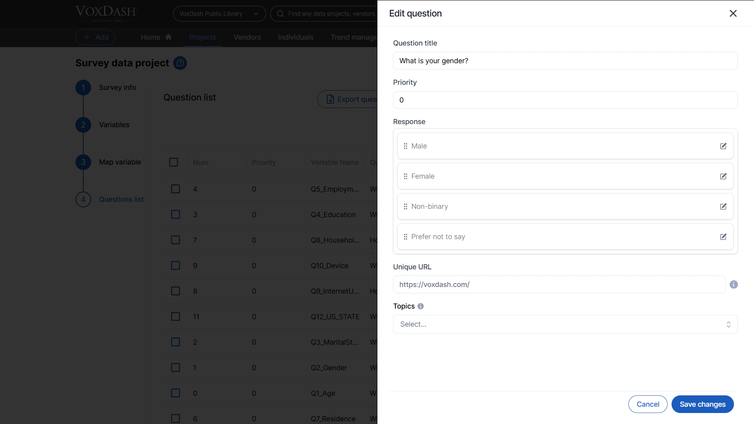Click into Priority input field
754x424 pixels.
click(565, 100)
